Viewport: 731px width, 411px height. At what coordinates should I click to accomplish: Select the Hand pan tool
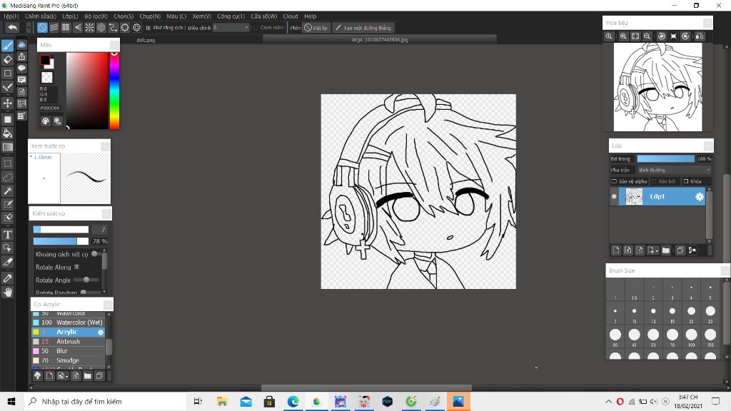(8, 292)
